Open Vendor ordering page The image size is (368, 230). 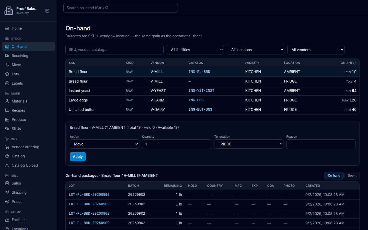pyautogui.click(x=28, y=147)
